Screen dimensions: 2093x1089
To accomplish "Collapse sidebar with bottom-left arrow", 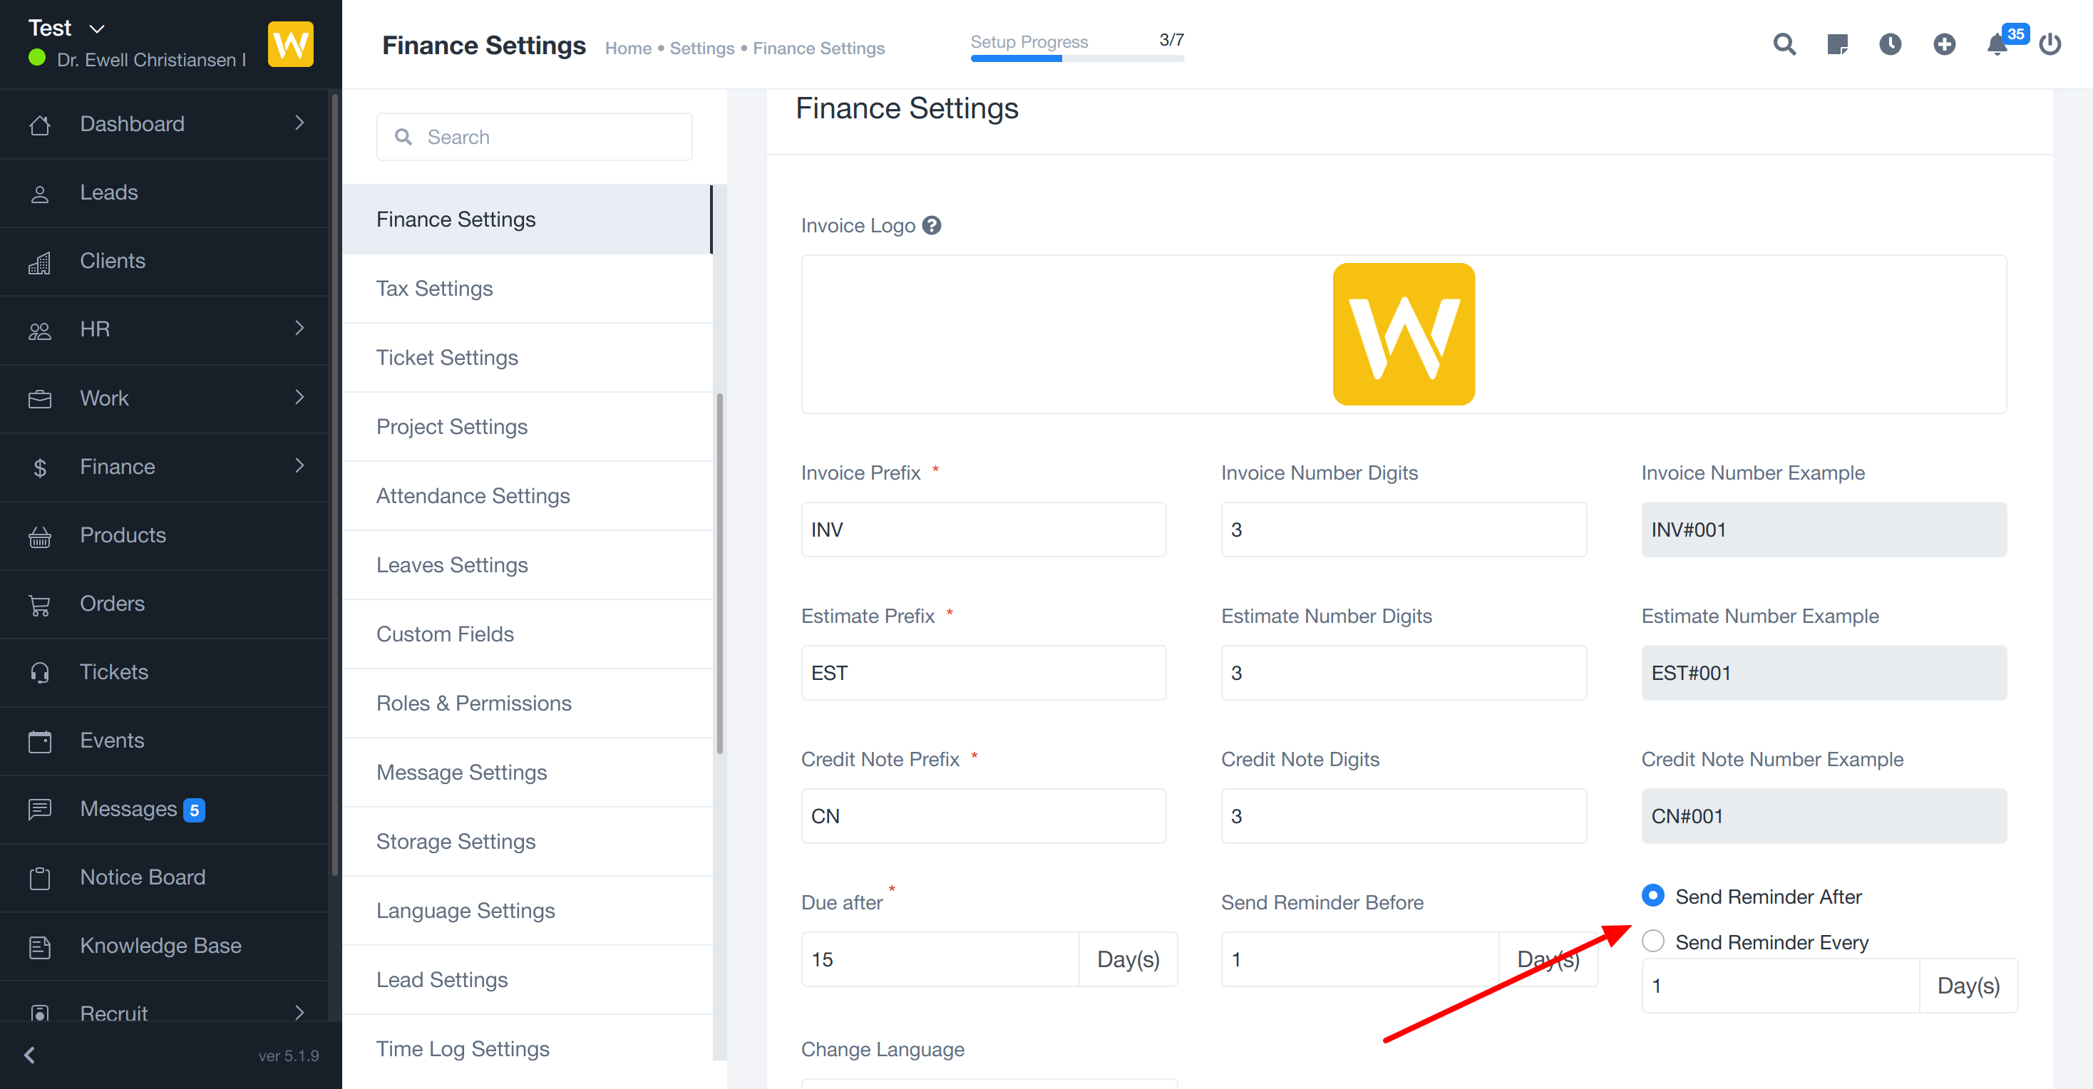I will [30, 1054].
